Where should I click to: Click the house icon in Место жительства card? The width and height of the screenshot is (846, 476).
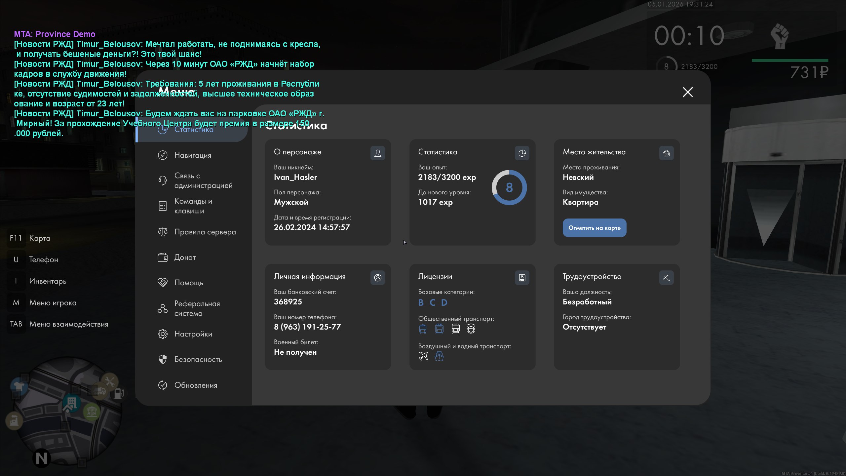click(666, 153)
